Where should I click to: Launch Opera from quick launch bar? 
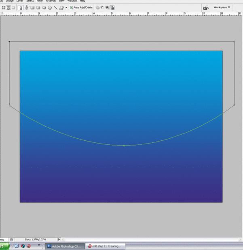click(29, 246)
